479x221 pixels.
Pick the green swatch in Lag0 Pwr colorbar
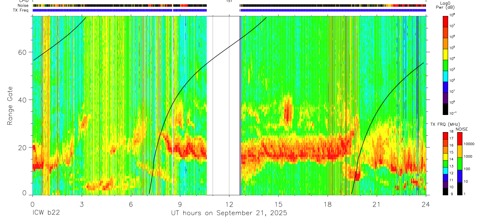445,65
